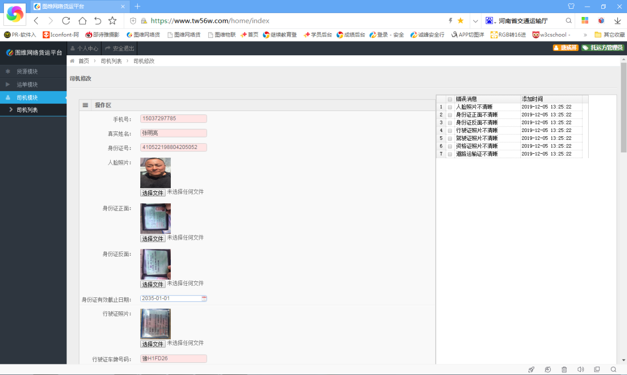Click the list icon beside 操作区
The width and height of the screenshot is (627, 375).
tap(85, 105)
